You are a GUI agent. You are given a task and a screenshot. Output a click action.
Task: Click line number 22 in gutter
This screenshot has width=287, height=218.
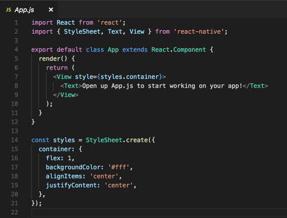coord(14,212)
